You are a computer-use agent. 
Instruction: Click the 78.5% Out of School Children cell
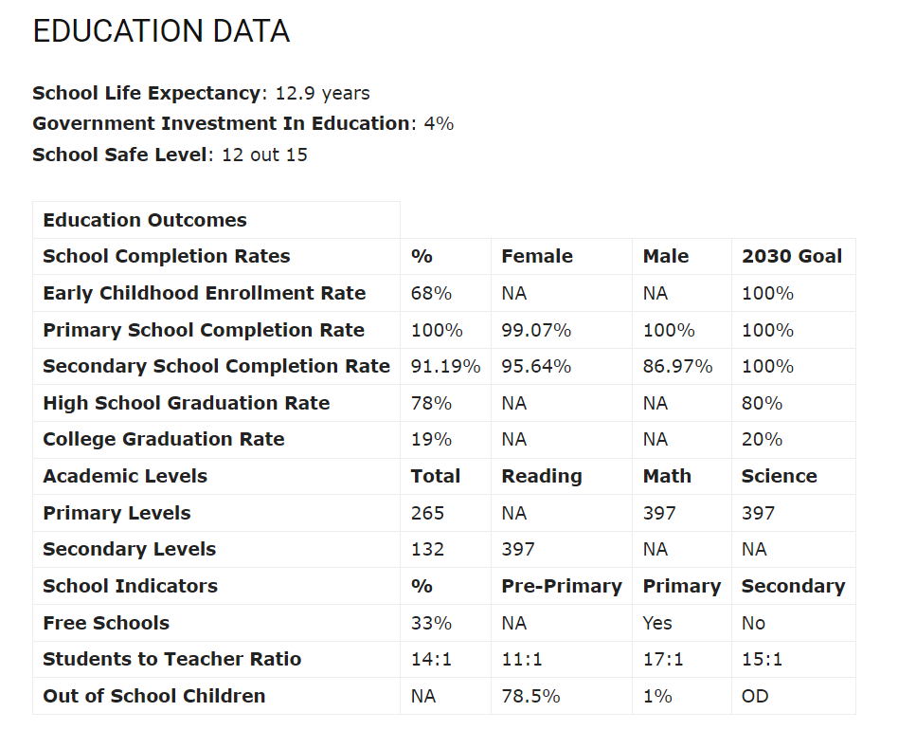[x=530, y=696]
